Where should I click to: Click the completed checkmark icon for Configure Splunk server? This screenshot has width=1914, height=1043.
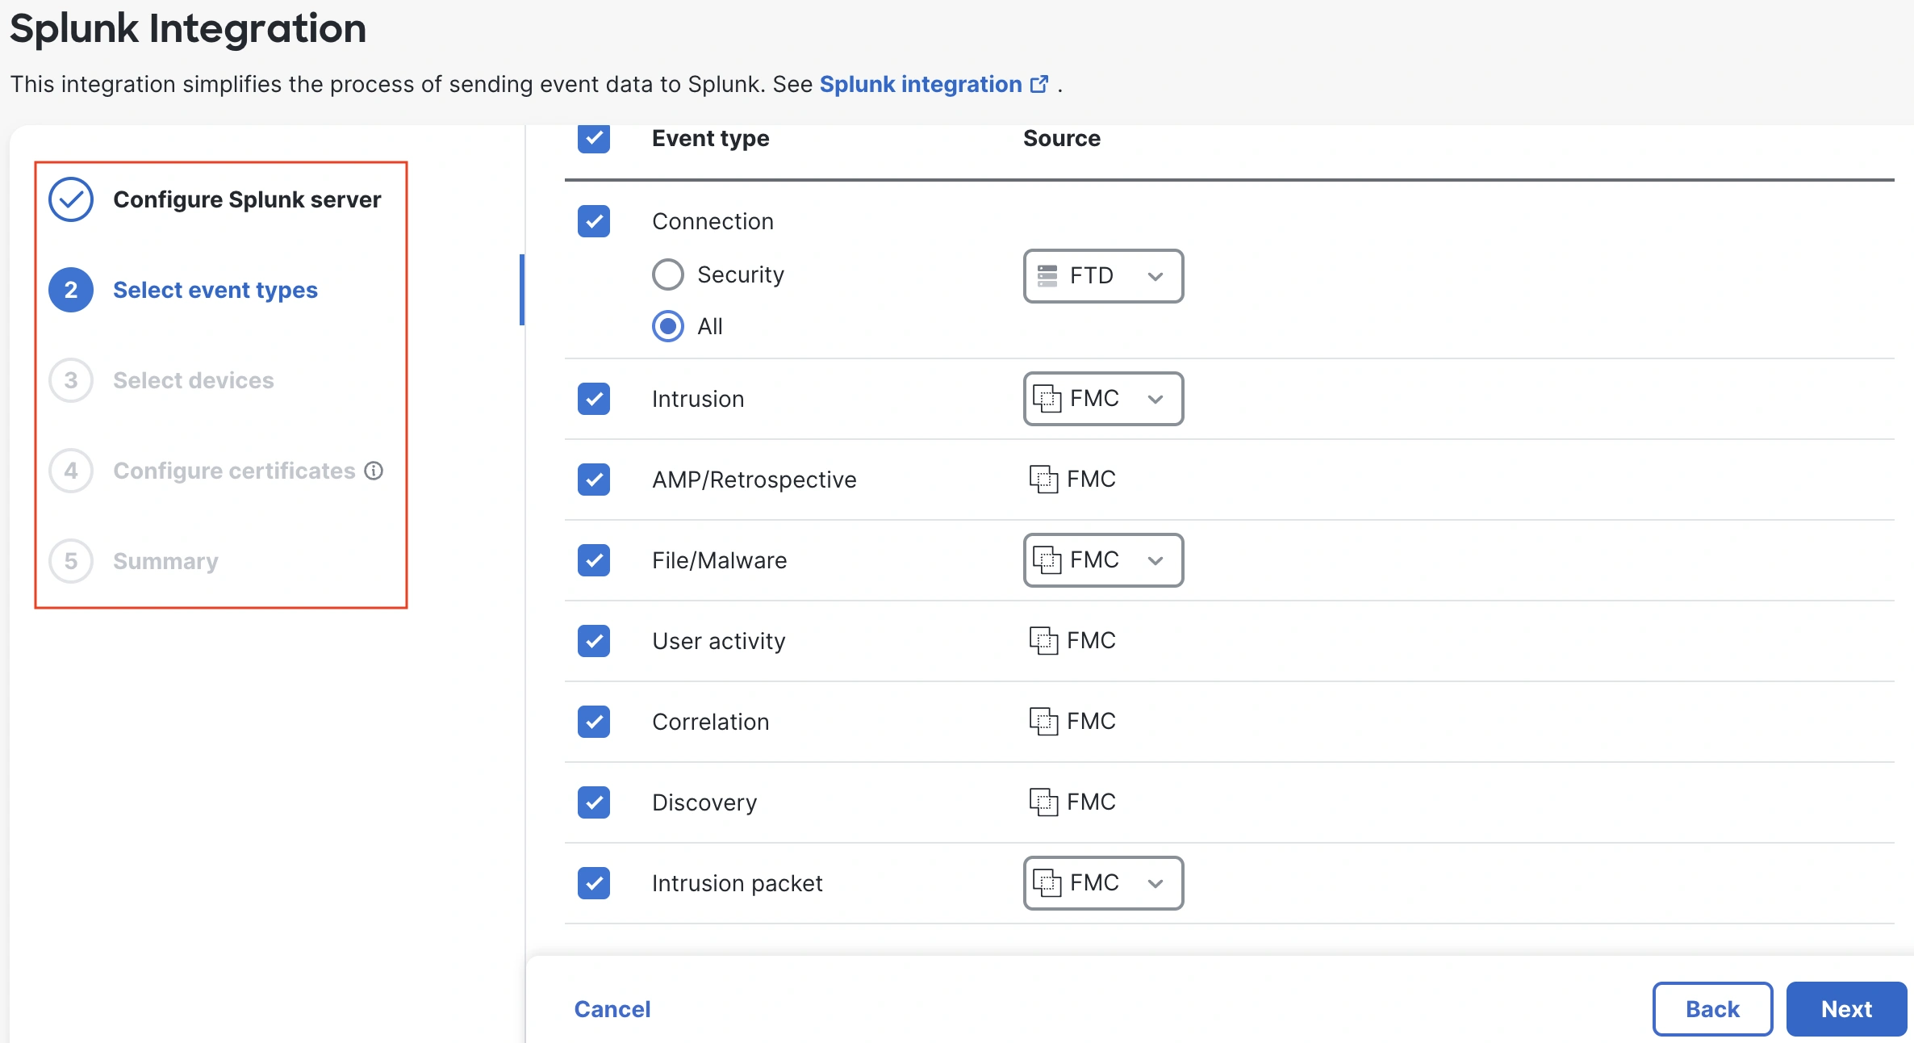[71, 199]
